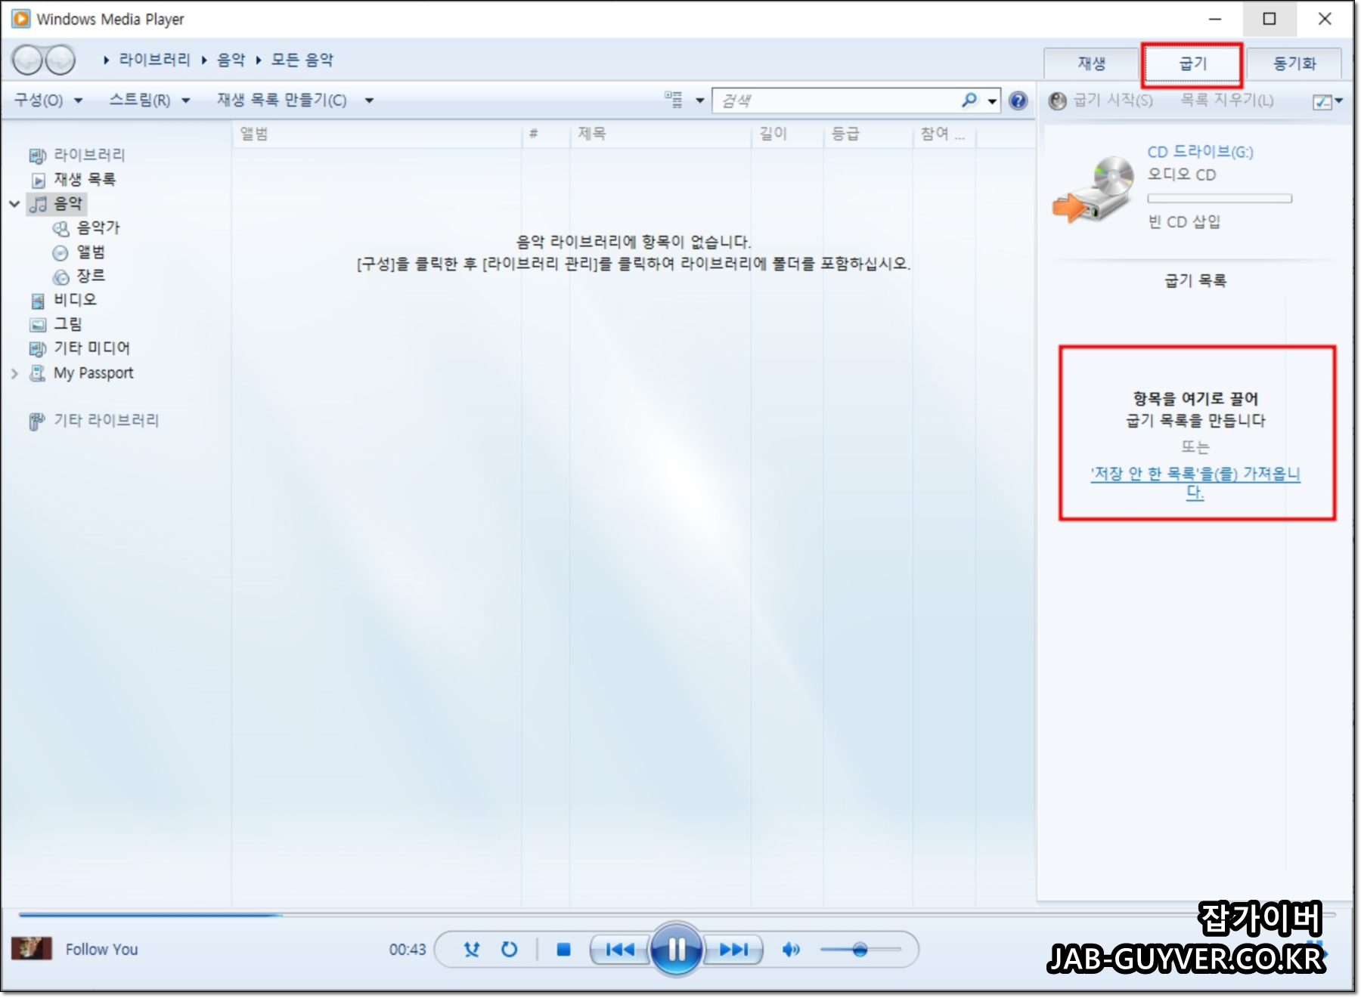The image size is (1361, 998).
Task: Mute the volume speaker icon
Action: (x=791, y=950)
